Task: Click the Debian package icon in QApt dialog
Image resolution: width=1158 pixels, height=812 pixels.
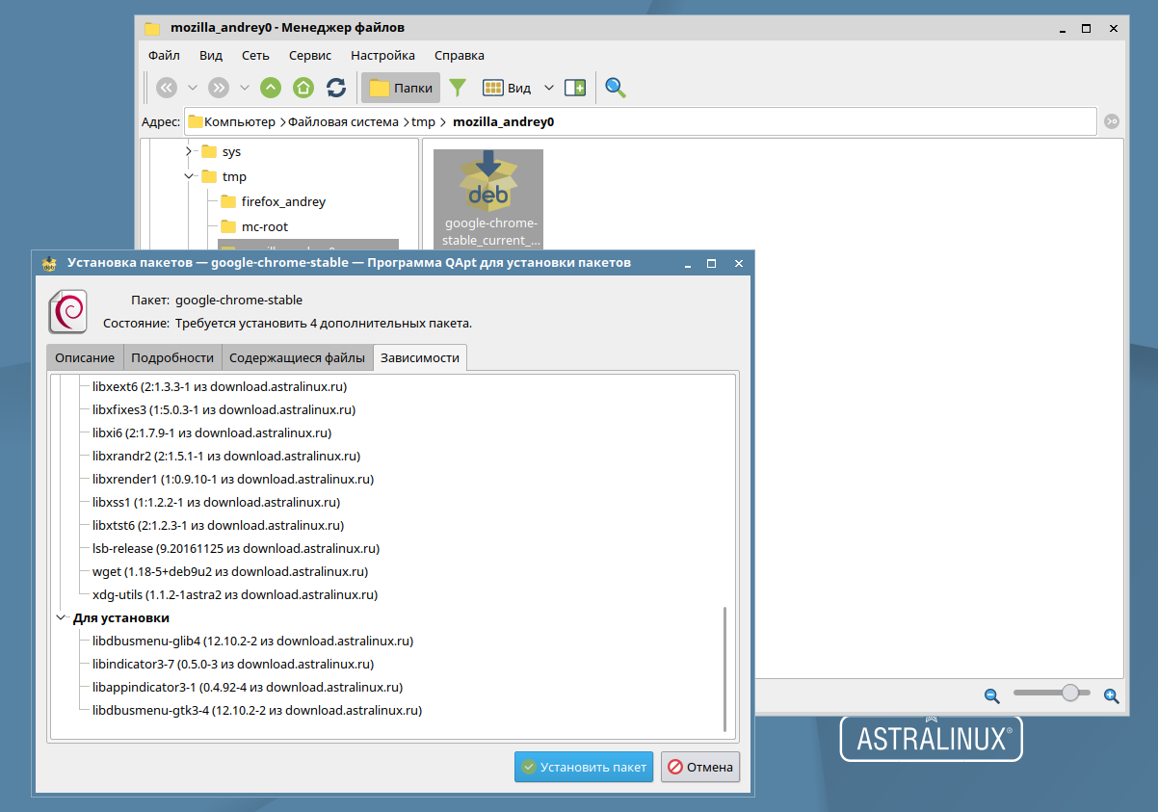Action: point(68,311)
